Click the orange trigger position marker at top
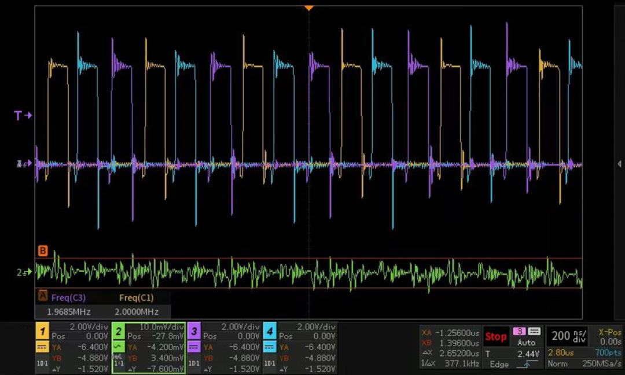The height and width of the screenshot is (375, 625). (309, 8)
